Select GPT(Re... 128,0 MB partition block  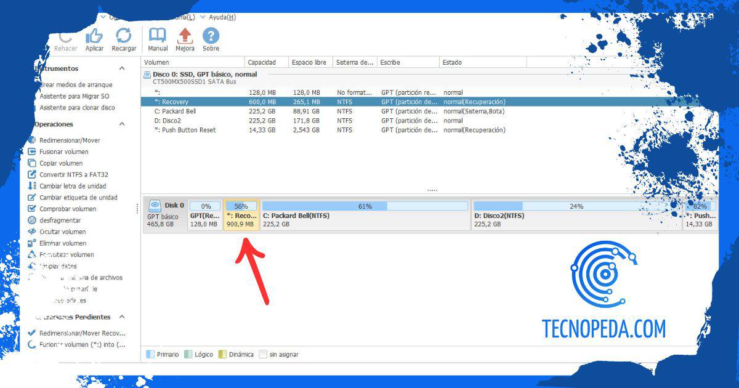click(x=205, y=215)
